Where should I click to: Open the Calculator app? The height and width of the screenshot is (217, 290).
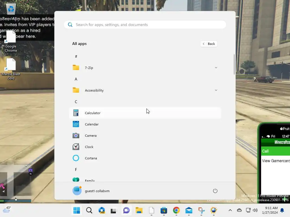pyautogui.click(x=145, y=113)
